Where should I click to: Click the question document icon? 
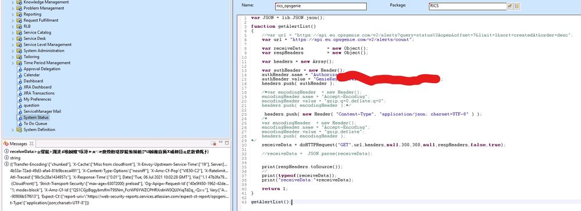[20, 106]
